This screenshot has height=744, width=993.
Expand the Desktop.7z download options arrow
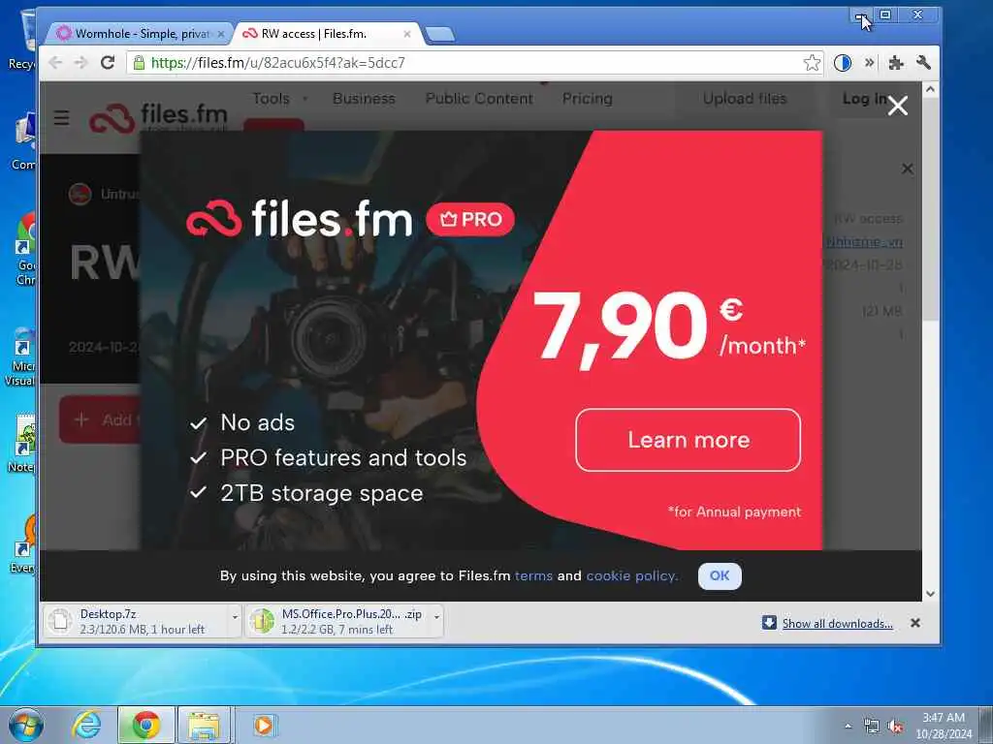[x=235, y=617]
